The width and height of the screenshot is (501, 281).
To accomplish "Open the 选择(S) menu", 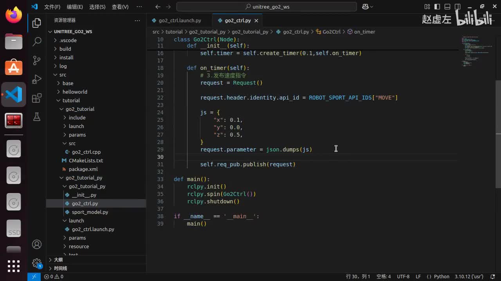I will 97,7.
